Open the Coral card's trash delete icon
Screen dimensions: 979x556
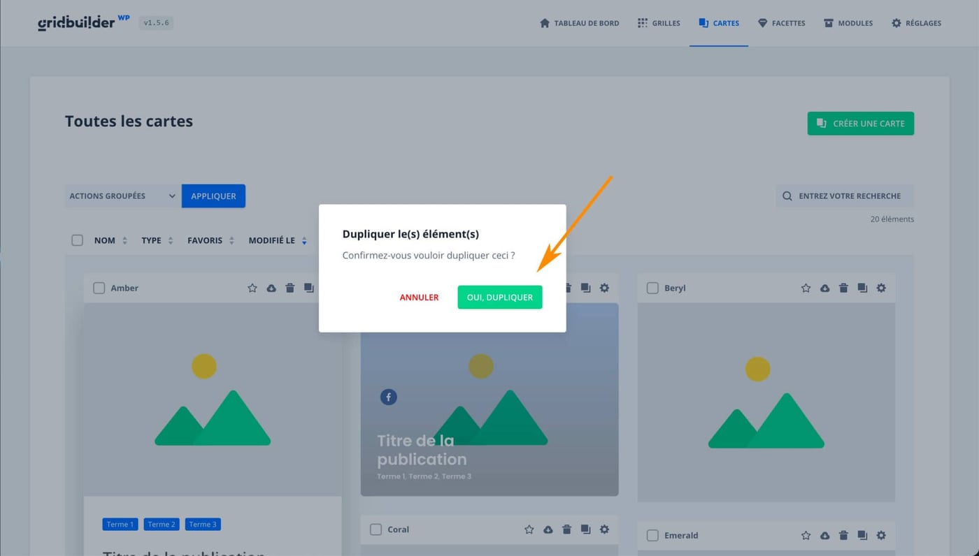[x=566, y=529]
